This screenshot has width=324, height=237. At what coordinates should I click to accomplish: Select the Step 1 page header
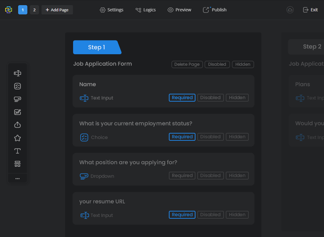pos(96,47)
